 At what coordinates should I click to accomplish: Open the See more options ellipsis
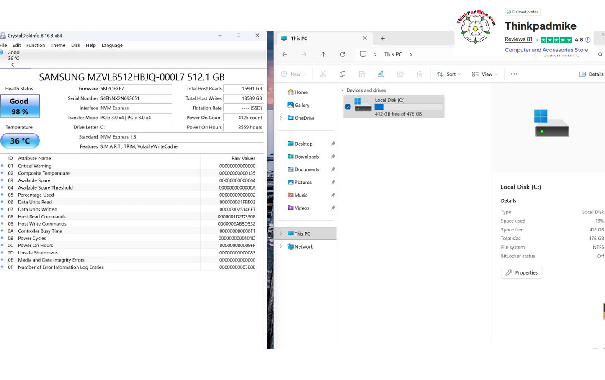point(514,74)
